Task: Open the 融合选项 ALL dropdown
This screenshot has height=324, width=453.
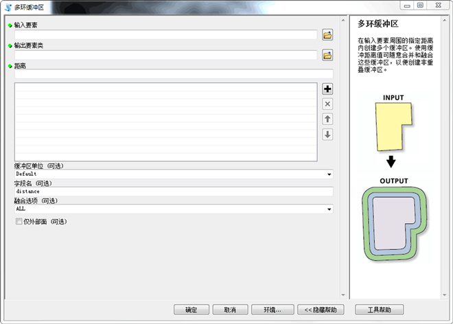Action: (329, 209)
